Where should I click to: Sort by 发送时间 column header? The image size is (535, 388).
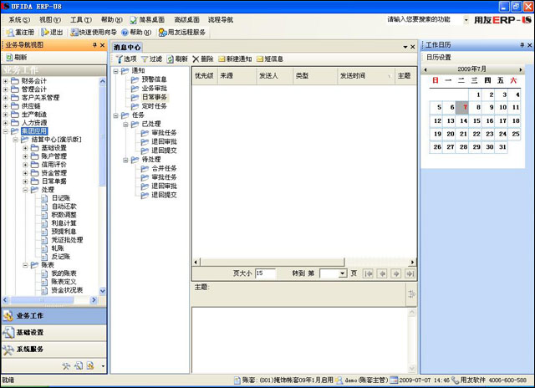pos(365,76)
